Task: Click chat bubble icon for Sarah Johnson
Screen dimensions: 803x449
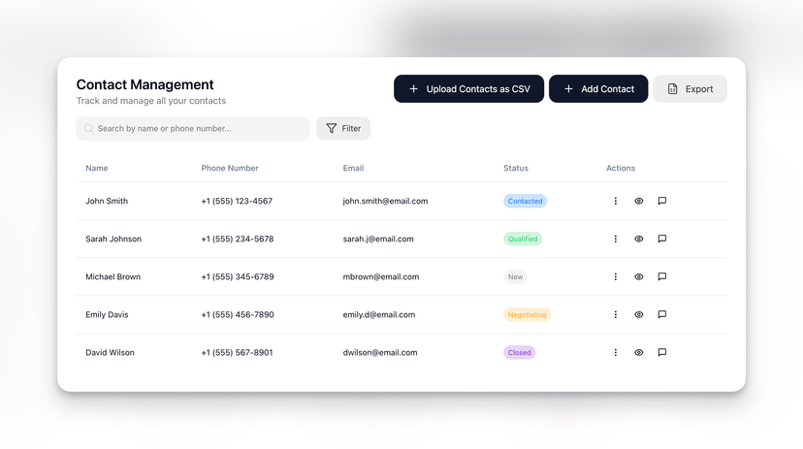Action: [661, 239]
